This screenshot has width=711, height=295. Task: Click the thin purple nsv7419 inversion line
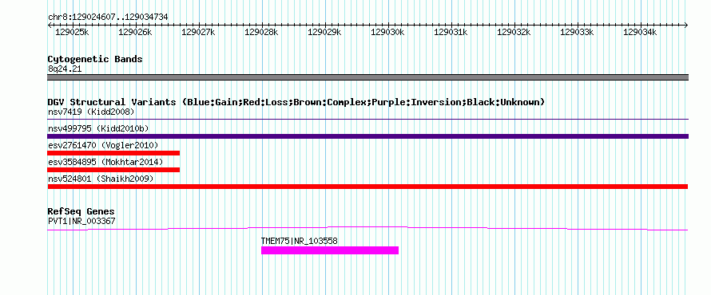click(x=367, y=120)
